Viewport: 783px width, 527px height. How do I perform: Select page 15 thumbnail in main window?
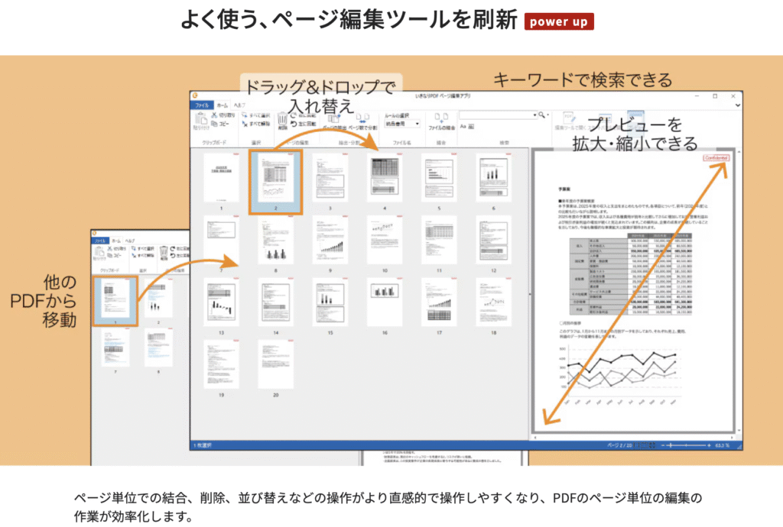tap(330, 302)
